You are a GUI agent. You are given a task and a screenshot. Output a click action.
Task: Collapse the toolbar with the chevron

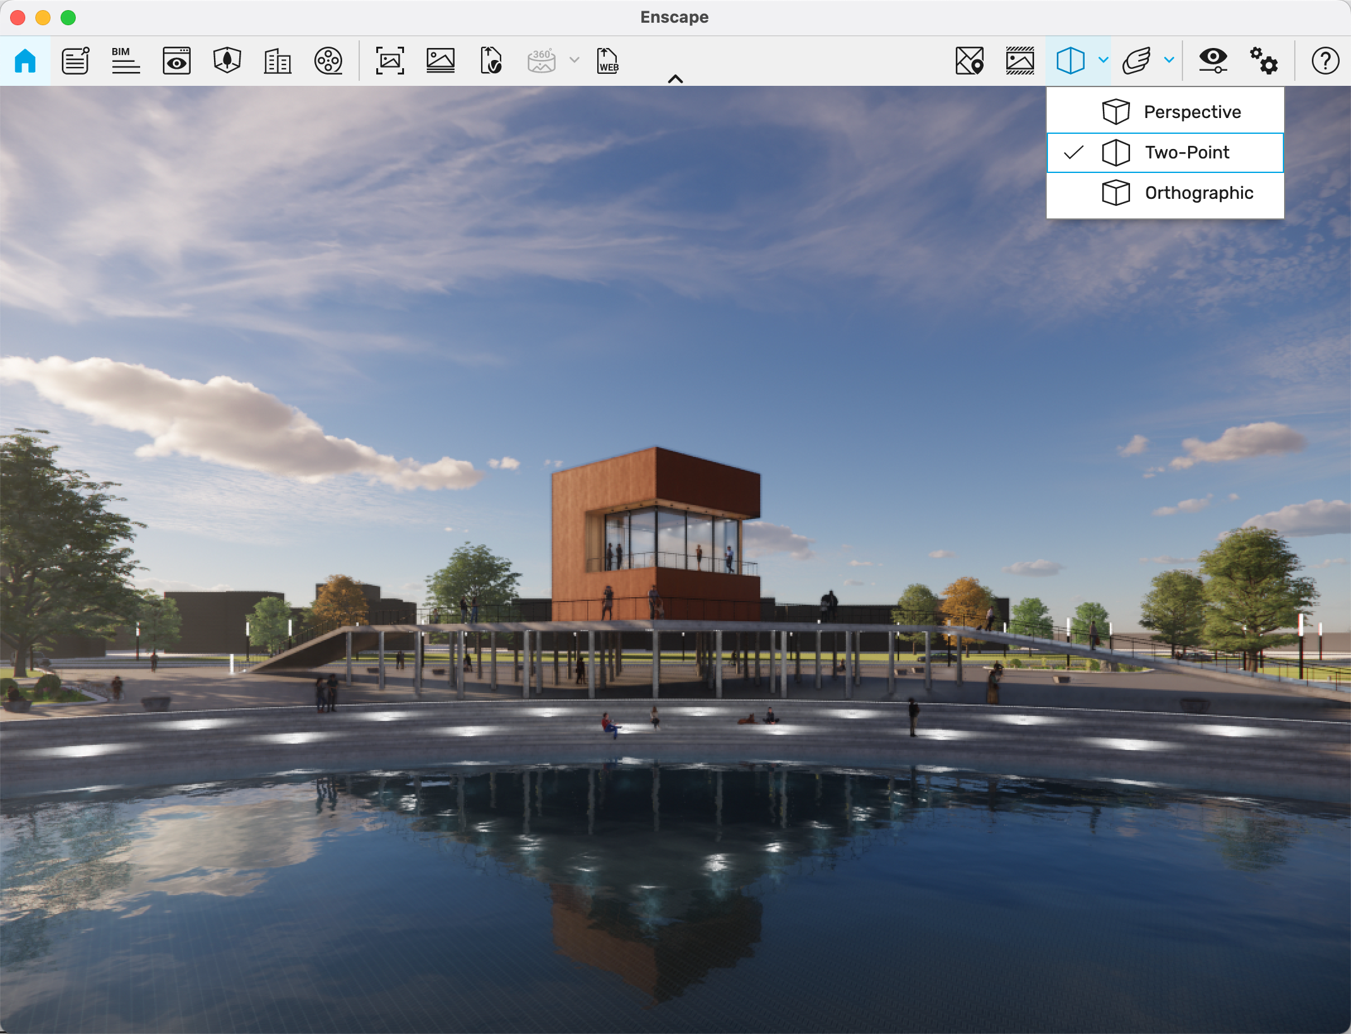675,79
